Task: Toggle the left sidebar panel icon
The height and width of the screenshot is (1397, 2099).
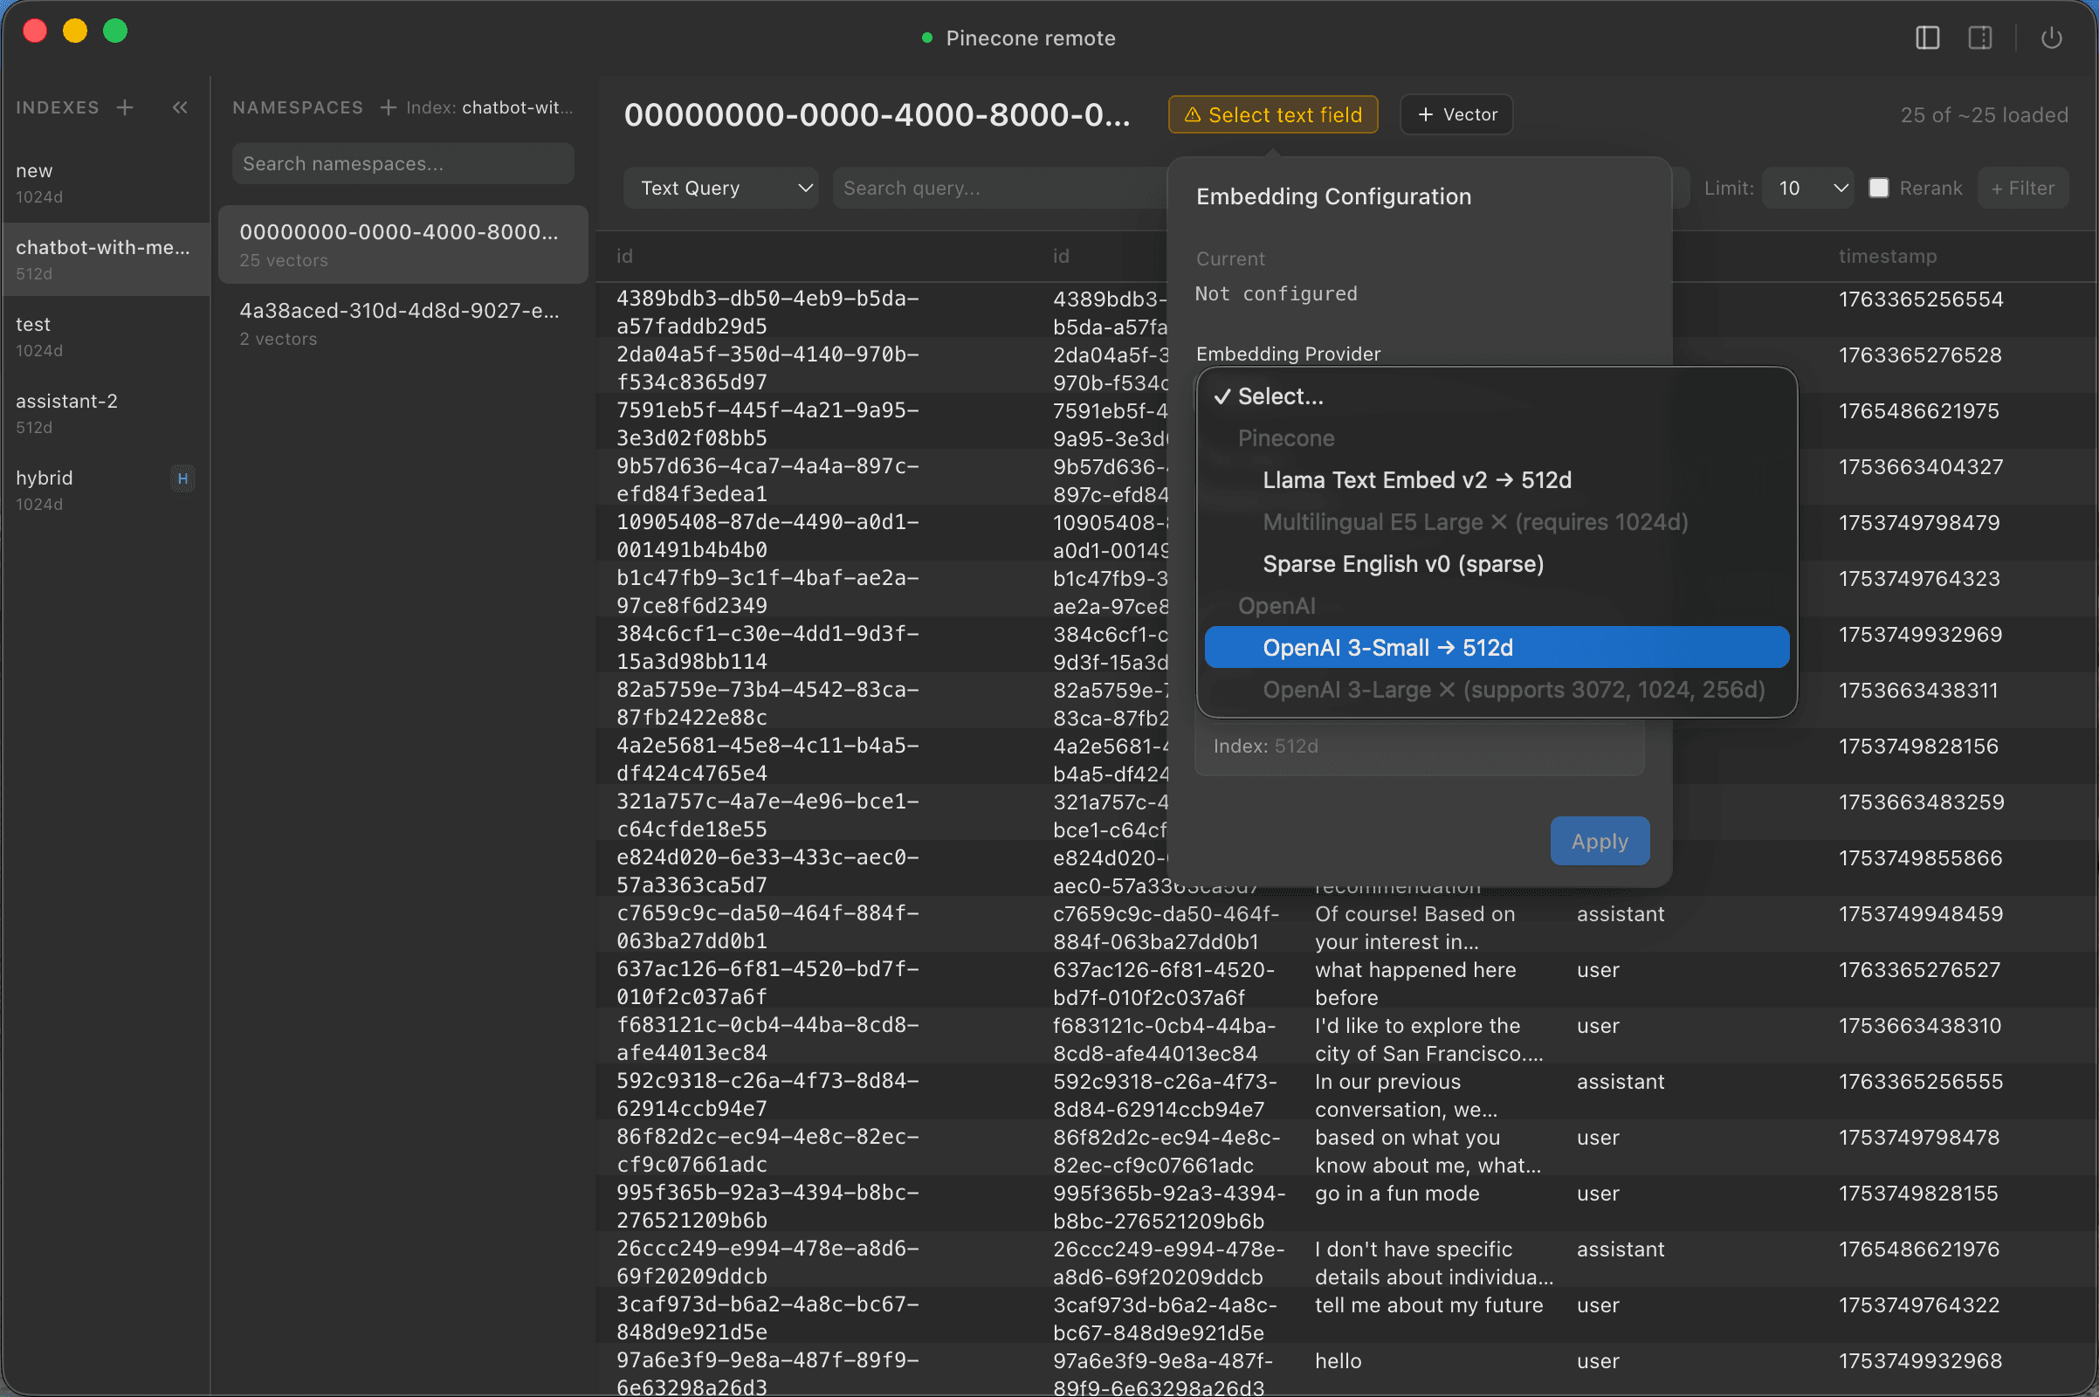Action: (1927, 38)
